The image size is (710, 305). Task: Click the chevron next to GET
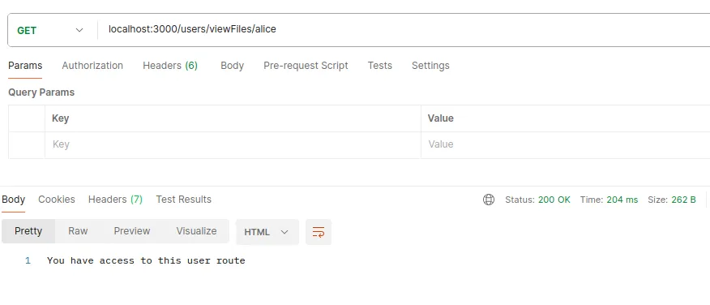tap(79, 30)
